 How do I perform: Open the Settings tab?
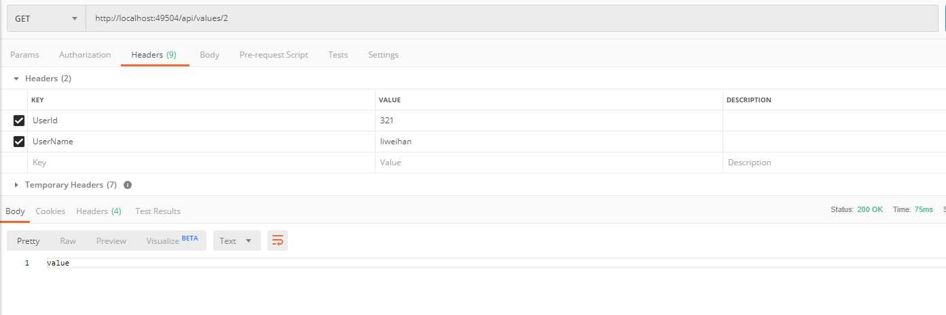pos(383,55)
